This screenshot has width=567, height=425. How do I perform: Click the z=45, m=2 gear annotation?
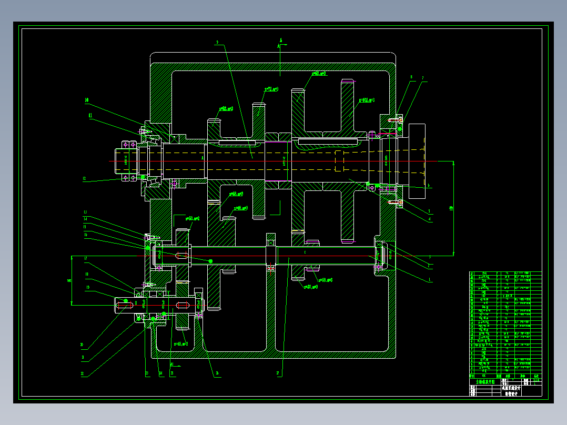coord(181,344)
